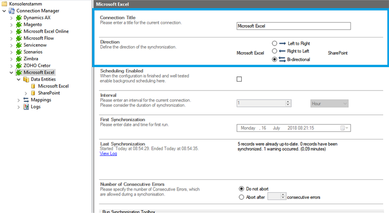
Task: Click the Magento connection icon
Action: [x=19, y=24]
